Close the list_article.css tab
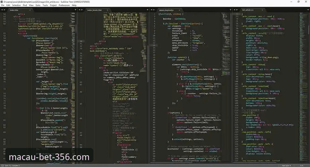 tap(262, 10)
